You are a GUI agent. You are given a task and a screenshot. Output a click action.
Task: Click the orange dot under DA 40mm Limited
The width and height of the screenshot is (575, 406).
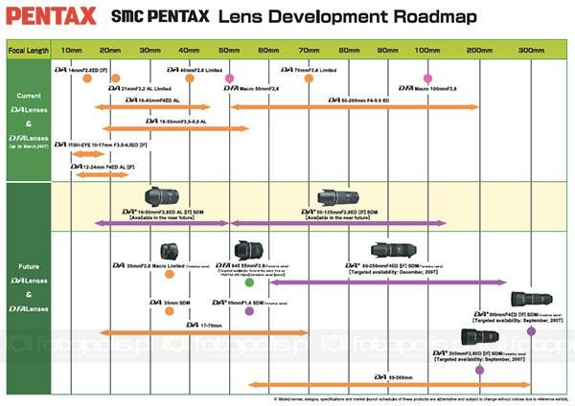click(x=190, y=79)
